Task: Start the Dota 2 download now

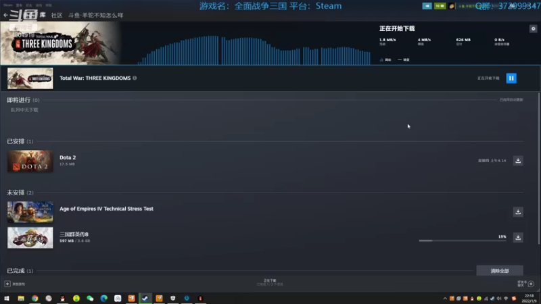Action: [x=518, y=161]
